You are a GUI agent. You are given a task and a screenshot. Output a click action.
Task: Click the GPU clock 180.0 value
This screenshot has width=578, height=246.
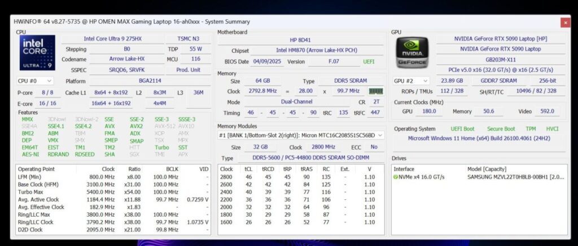coord(429,111)
